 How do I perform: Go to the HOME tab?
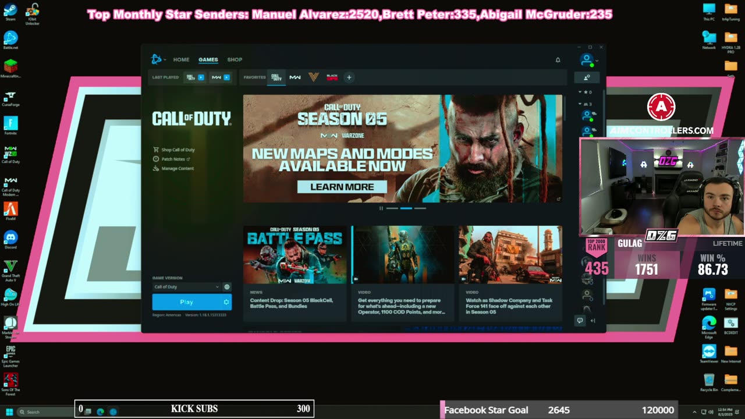coord(181,59)
